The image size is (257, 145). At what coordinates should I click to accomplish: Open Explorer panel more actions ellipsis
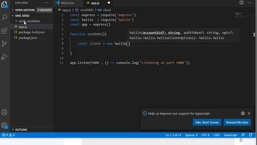point(47,3)
